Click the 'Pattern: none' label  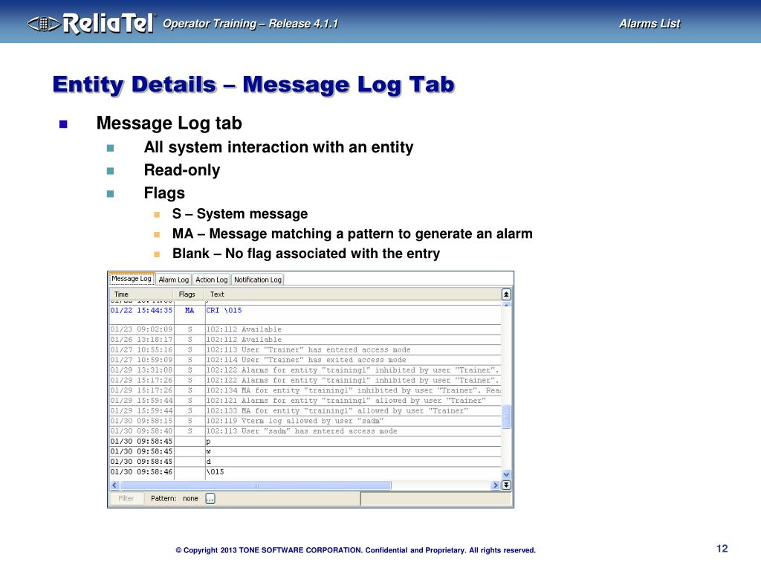tap(174, 499)
